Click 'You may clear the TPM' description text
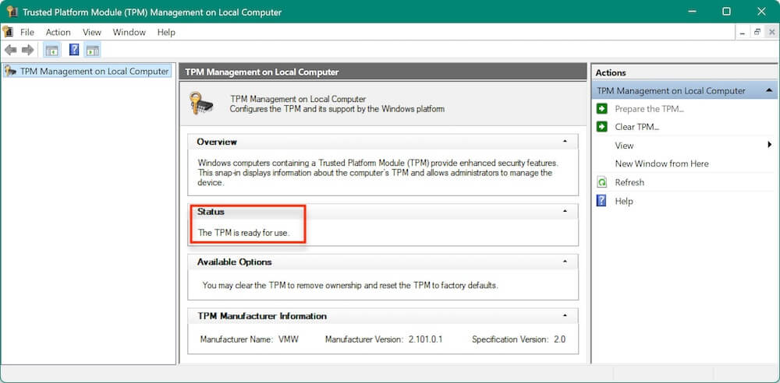Screen dimensions: 780x383 point(350,286)
